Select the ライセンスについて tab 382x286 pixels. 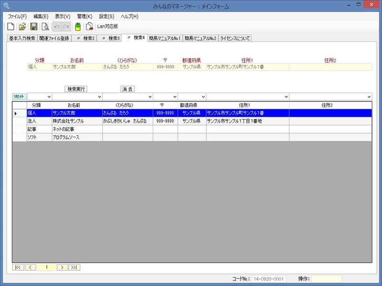[234, 38]
